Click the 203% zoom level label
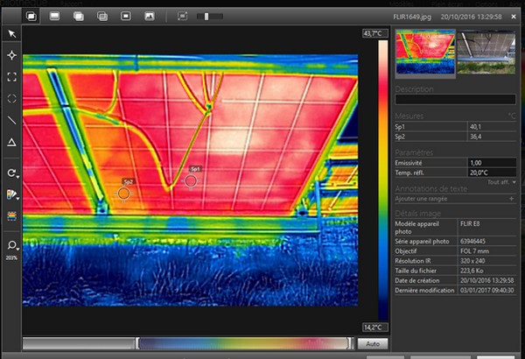The image size is (525, 359). (11, 257)
